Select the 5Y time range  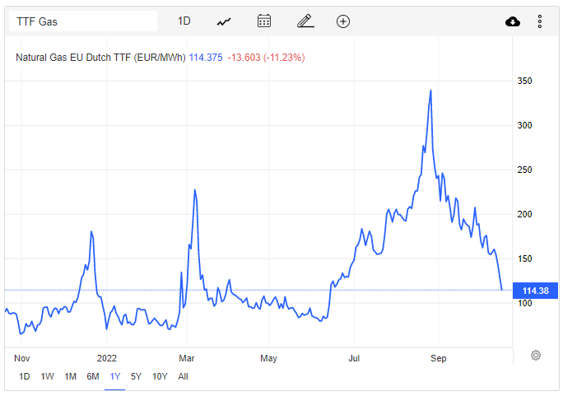click(x=136, y=376)
